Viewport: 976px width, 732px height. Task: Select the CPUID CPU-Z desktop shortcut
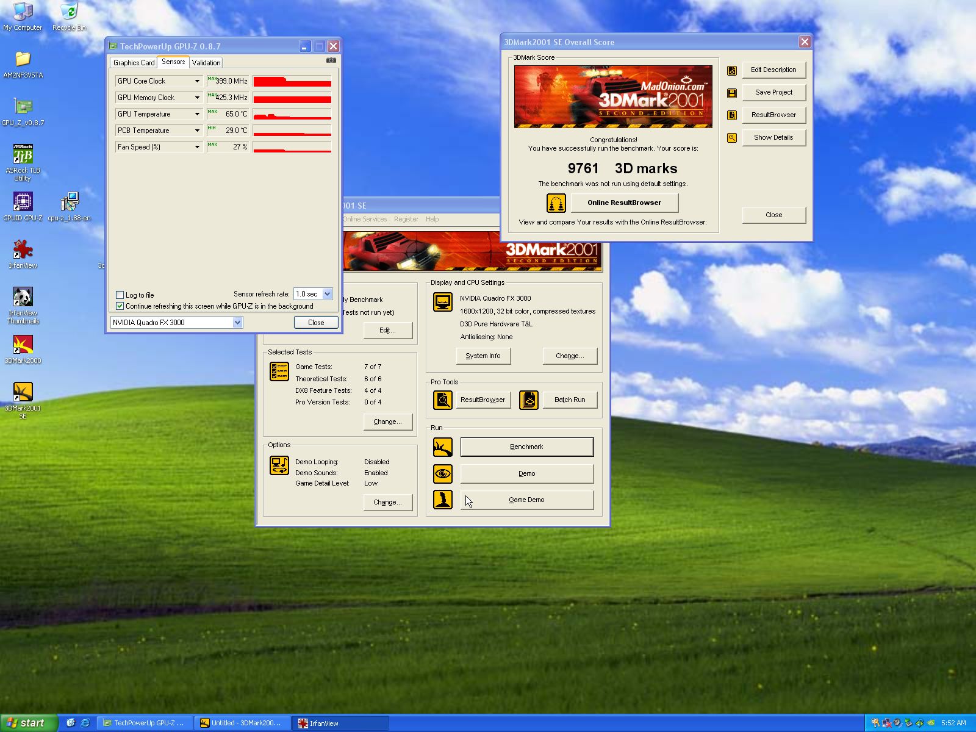click(23, 207)
